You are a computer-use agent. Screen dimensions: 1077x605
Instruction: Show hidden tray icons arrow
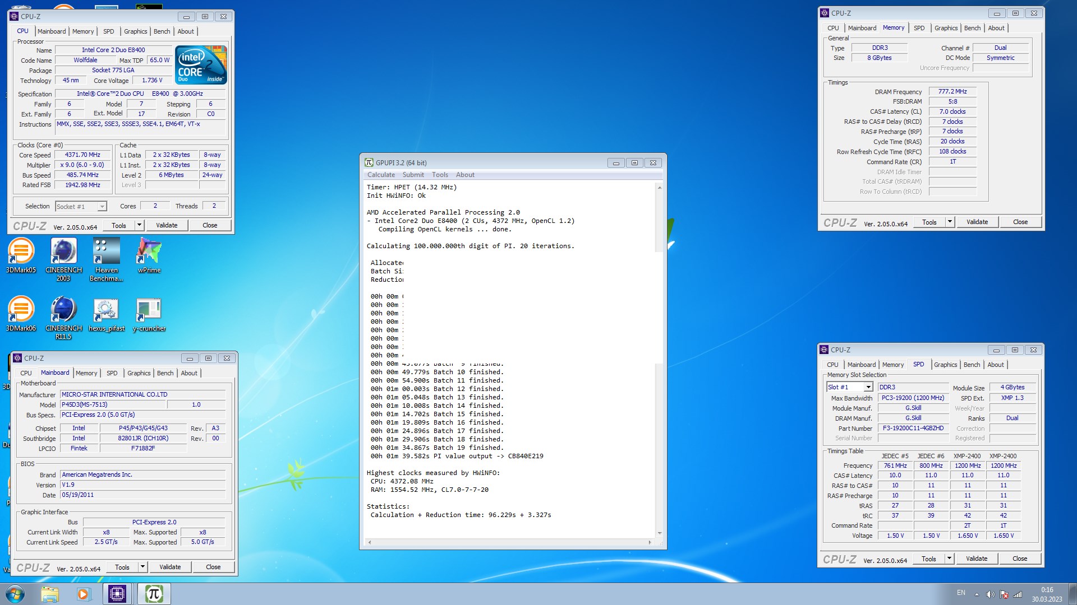tap(977, 594)
